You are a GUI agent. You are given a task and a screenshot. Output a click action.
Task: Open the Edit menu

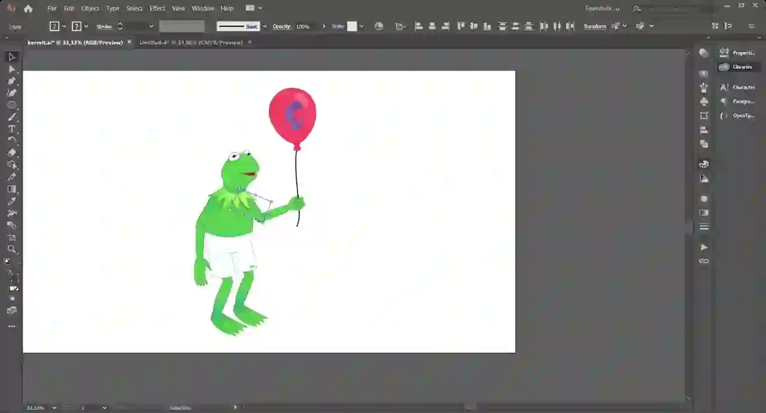point(69,8)
